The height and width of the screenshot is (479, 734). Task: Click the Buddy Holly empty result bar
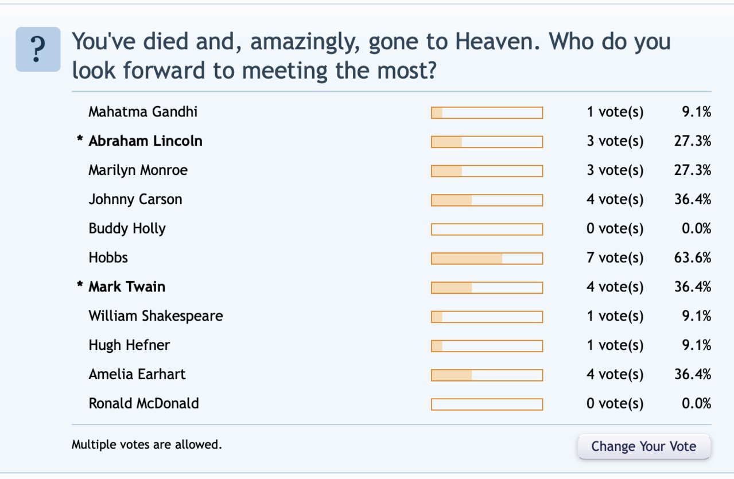click(x=487, y=229)
